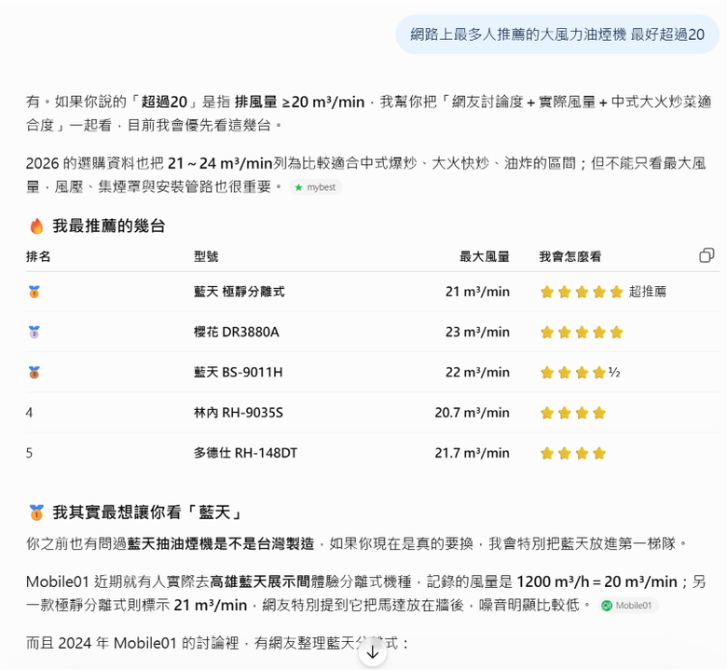Click the 型號 column header

click(x=206, y=256)
